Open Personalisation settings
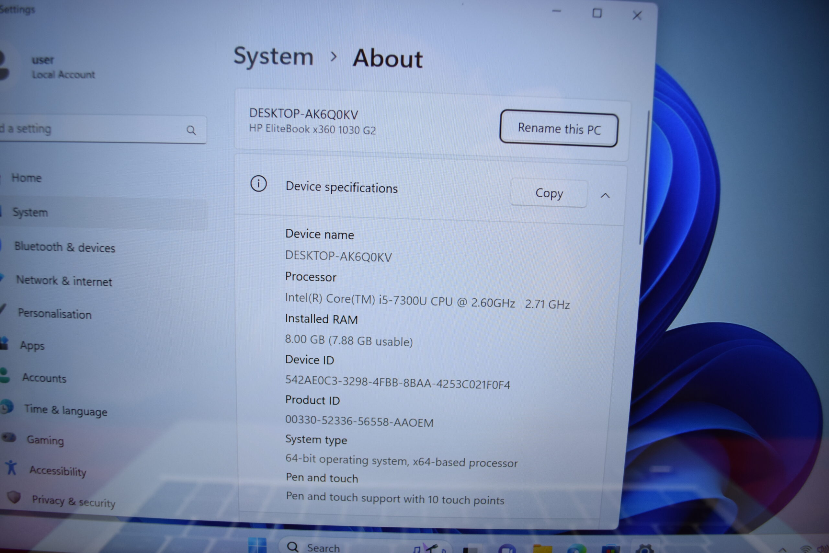 tap(55, 314)
